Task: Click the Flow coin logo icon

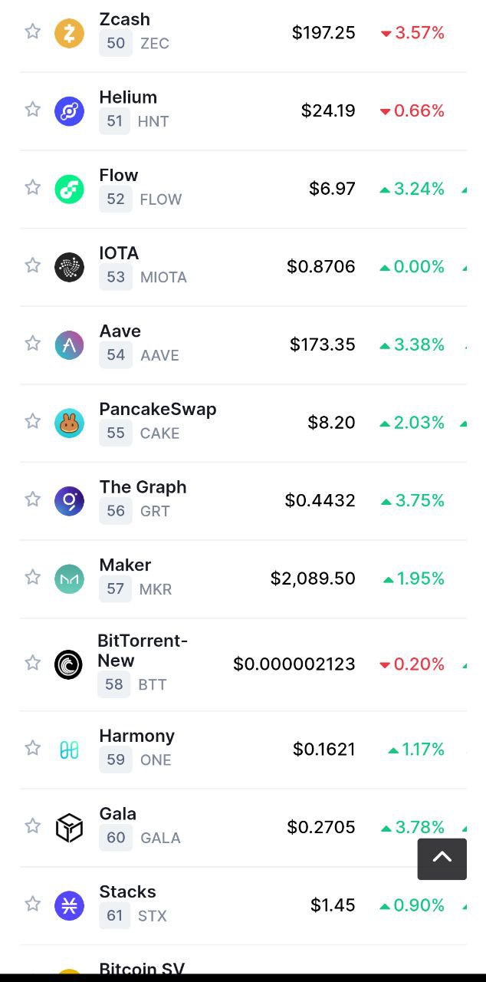Action: 69,189
